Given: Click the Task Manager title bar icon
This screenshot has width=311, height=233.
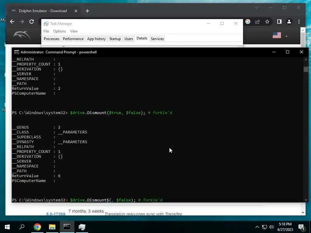Looking at the screenshot, I should click(46, 24).
